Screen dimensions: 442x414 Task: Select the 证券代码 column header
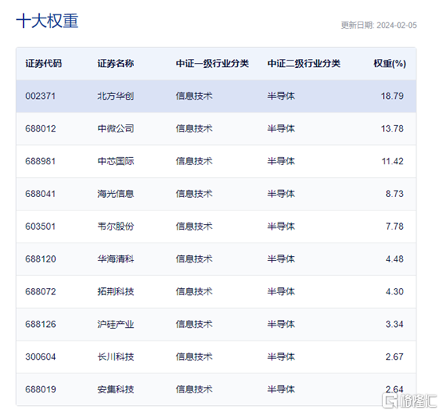(x=44, y=63)
